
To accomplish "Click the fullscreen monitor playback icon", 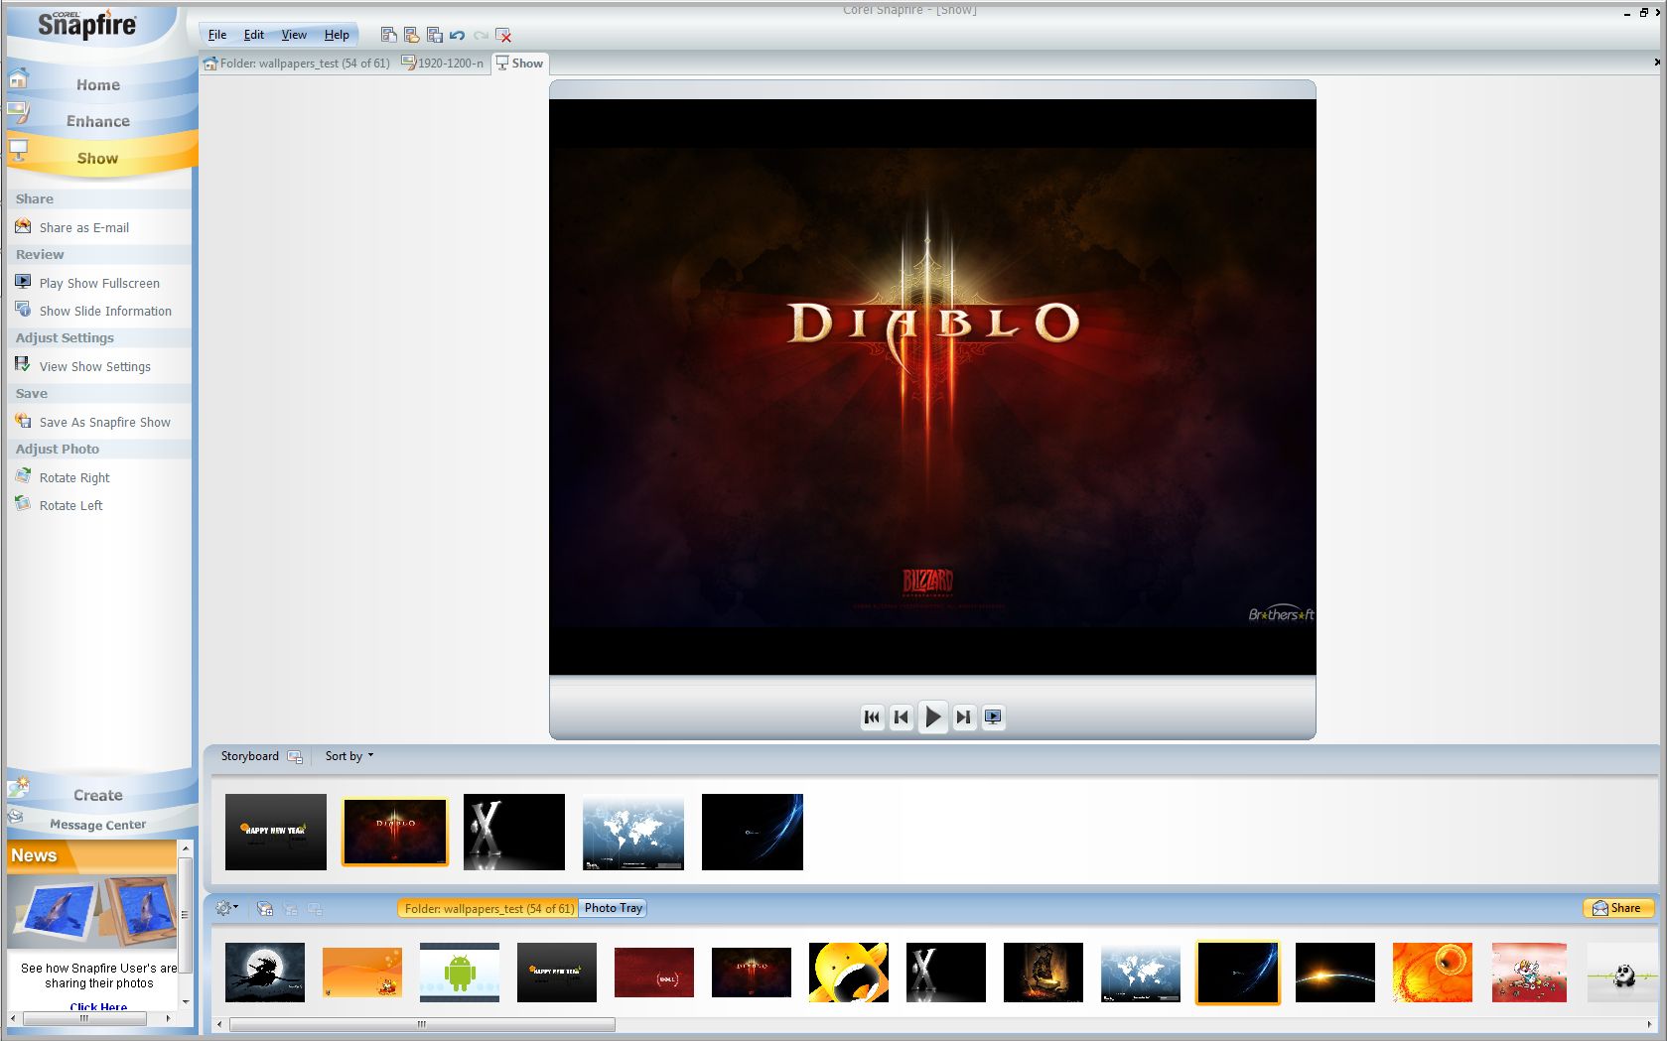I will click(993, 716).
